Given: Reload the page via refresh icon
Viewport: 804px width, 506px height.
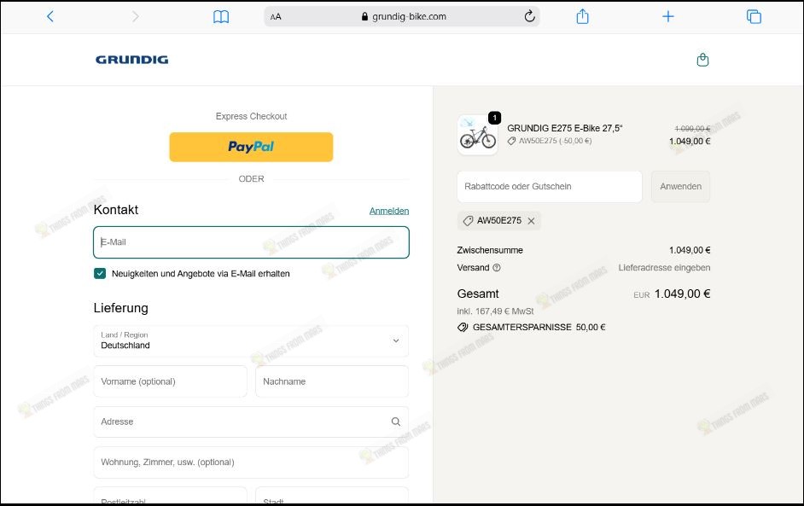Looking at the screenshot, I should [x=528, y=15].
